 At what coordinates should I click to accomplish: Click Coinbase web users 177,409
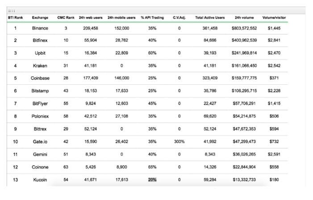click(91, 78)
